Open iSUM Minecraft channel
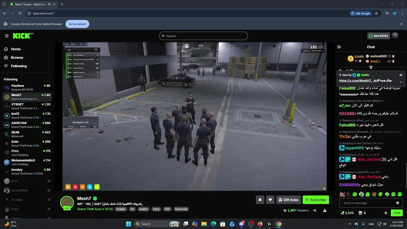Screen dimensions: 407x229 tap(27, 134)
